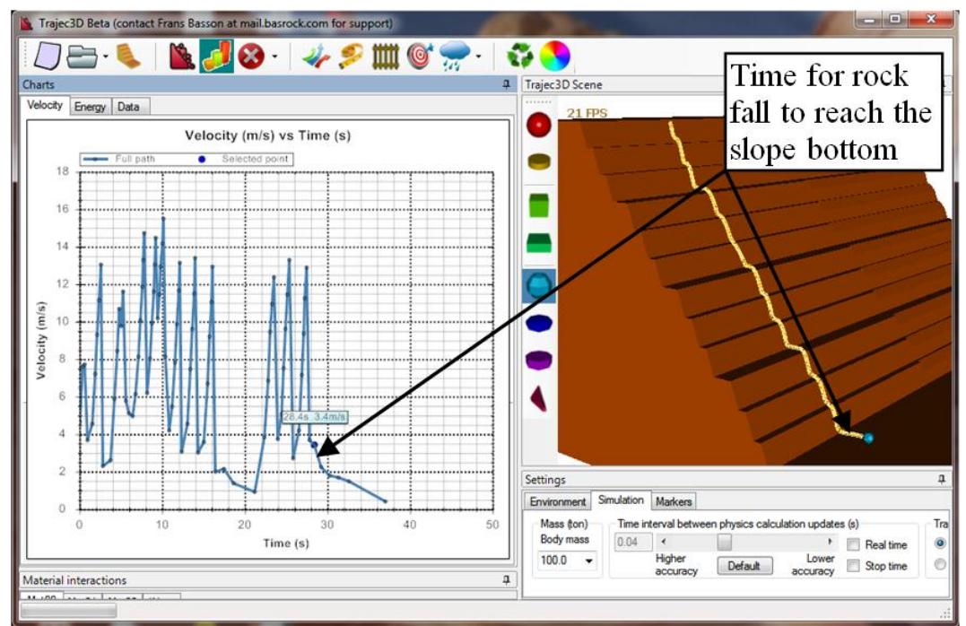Open the Body mass 100.0 combo box

pos(566,561)
